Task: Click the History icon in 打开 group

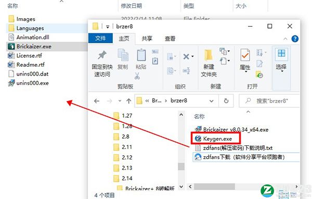Action: [259, 74]
